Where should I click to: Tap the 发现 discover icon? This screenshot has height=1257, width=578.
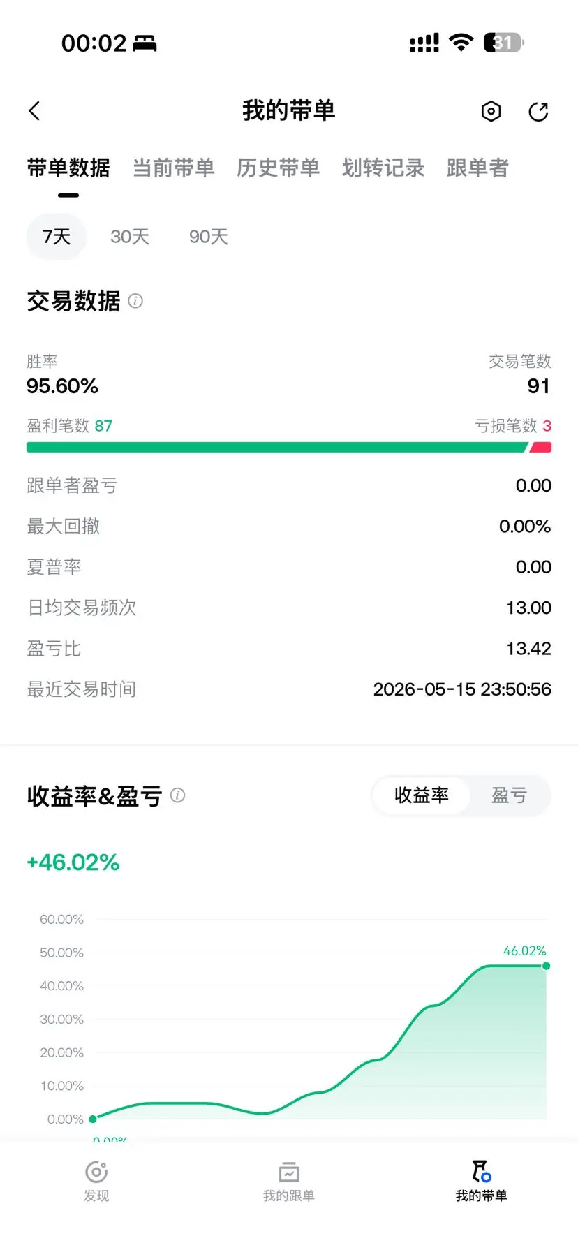(96, 1173)
